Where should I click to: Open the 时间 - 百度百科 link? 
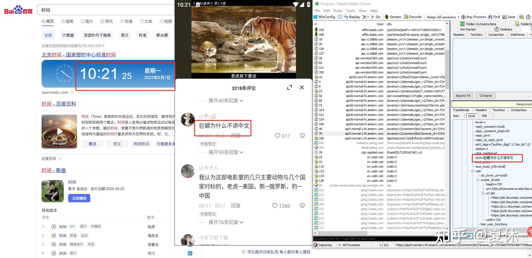coord(58,103)
